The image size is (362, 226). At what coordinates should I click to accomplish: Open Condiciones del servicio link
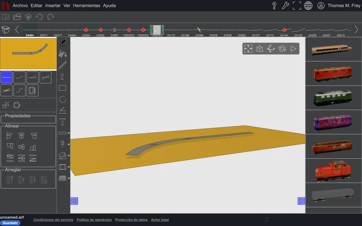tap(53, 220)
